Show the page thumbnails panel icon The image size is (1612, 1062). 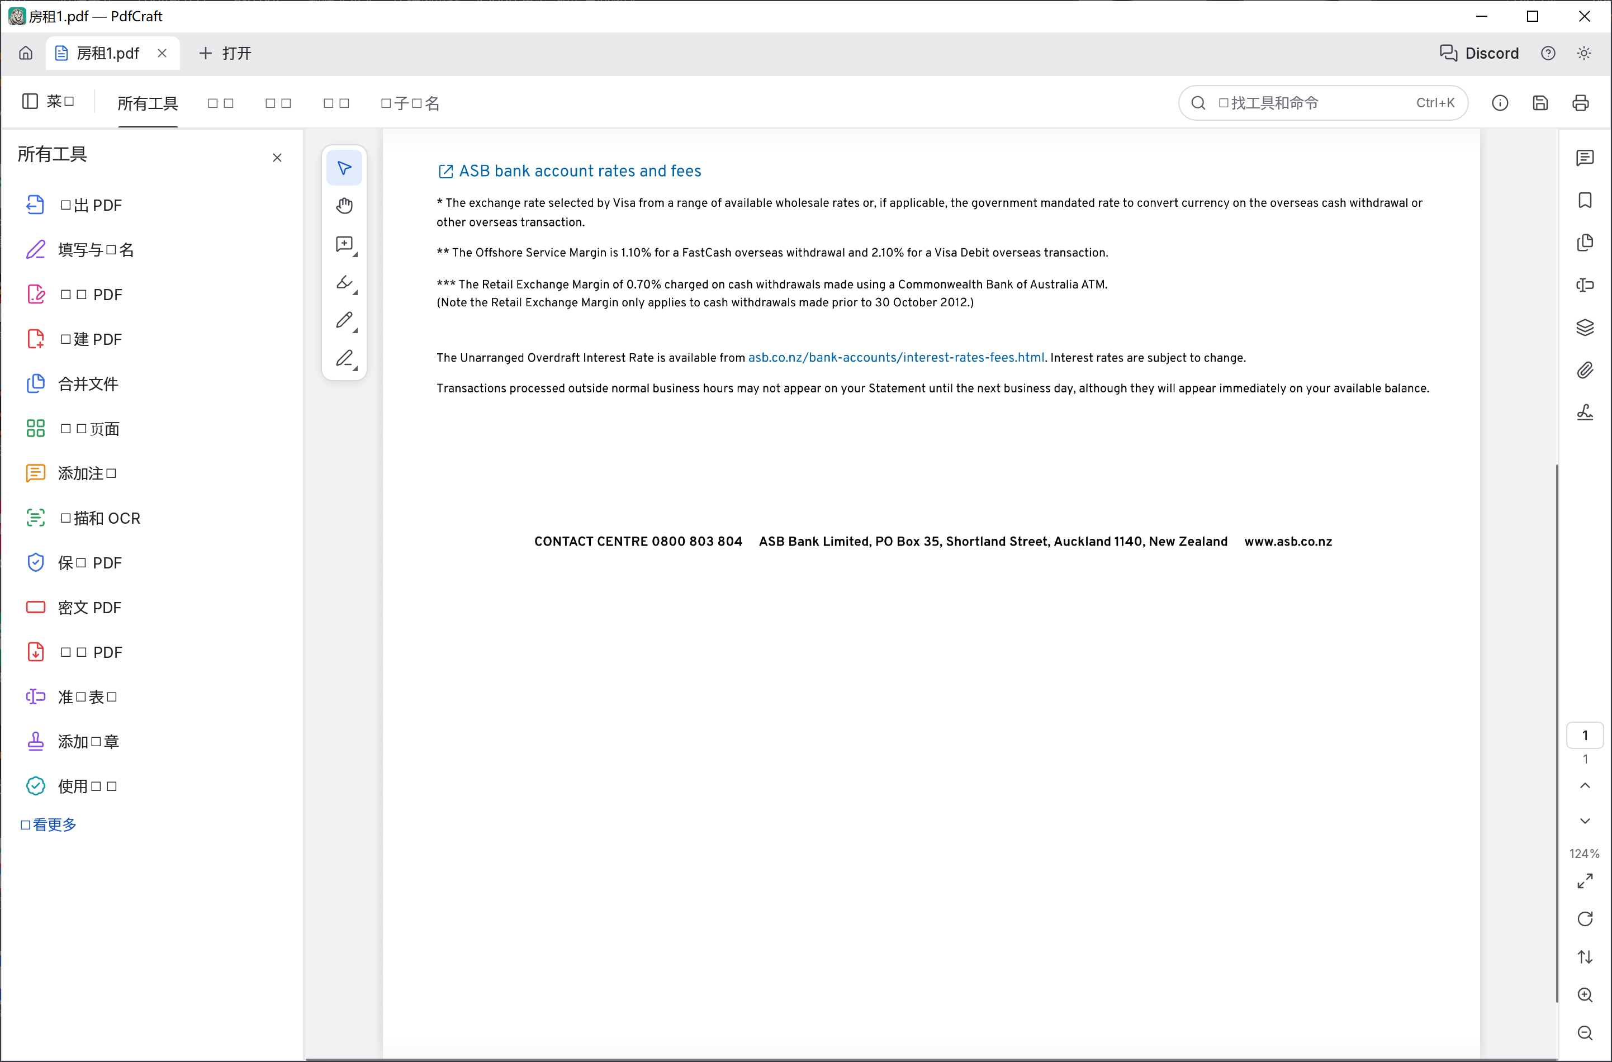tap(1584, 243)
